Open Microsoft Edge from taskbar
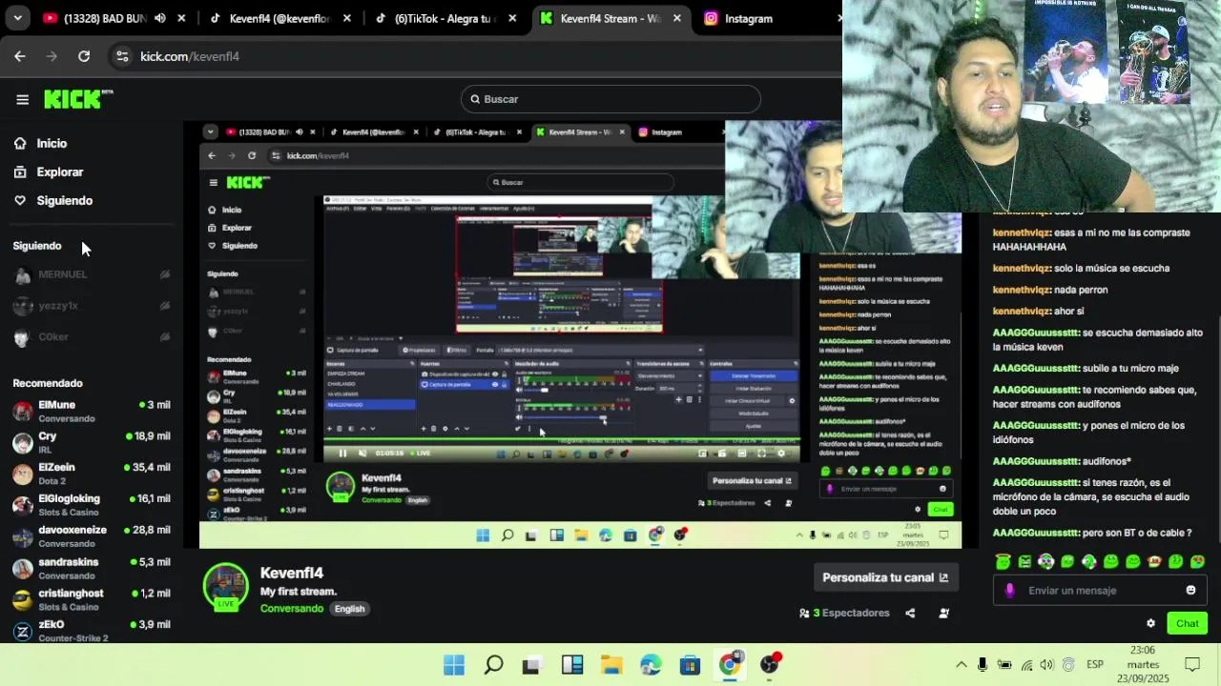 pyautogui.click(x=651, y=665)
